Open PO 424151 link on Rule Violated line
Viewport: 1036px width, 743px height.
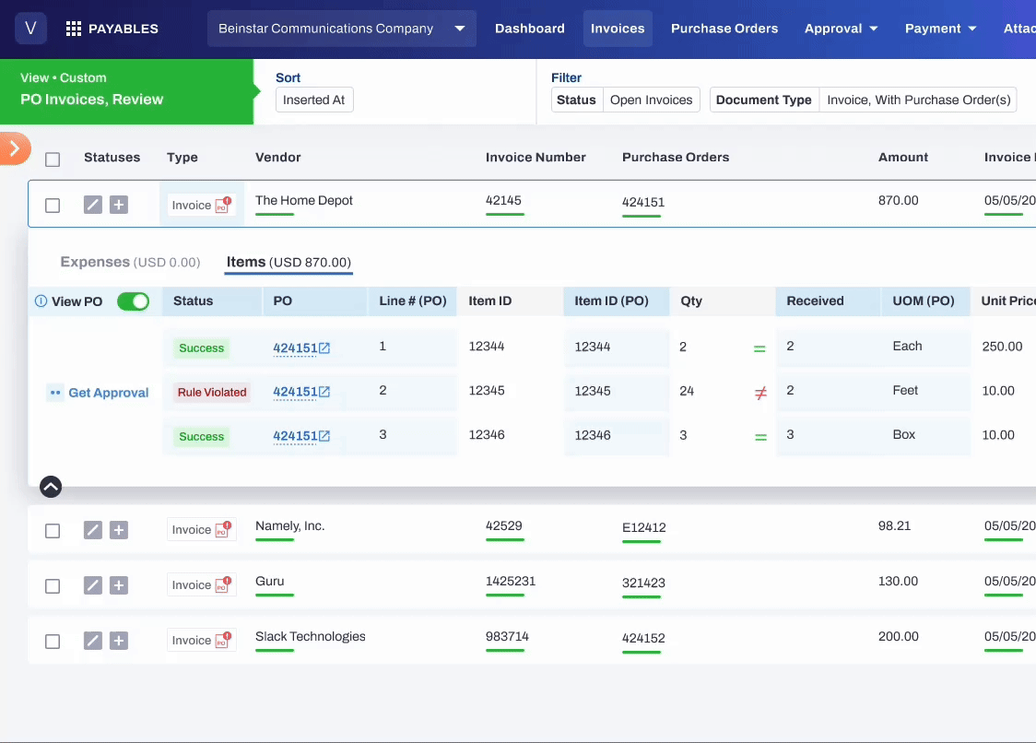[295, 392]
